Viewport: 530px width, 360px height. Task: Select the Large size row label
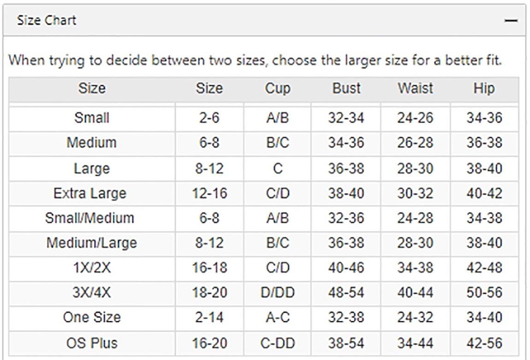coord(92,168)
